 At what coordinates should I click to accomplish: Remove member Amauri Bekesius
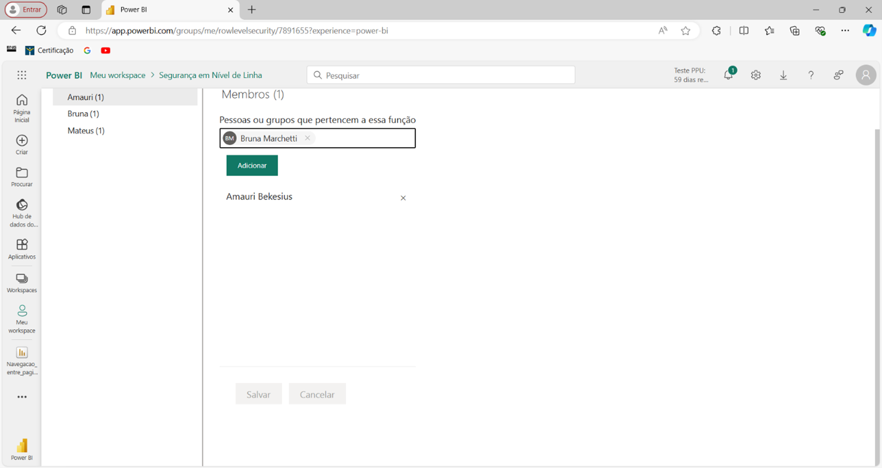tap(403, 198)
